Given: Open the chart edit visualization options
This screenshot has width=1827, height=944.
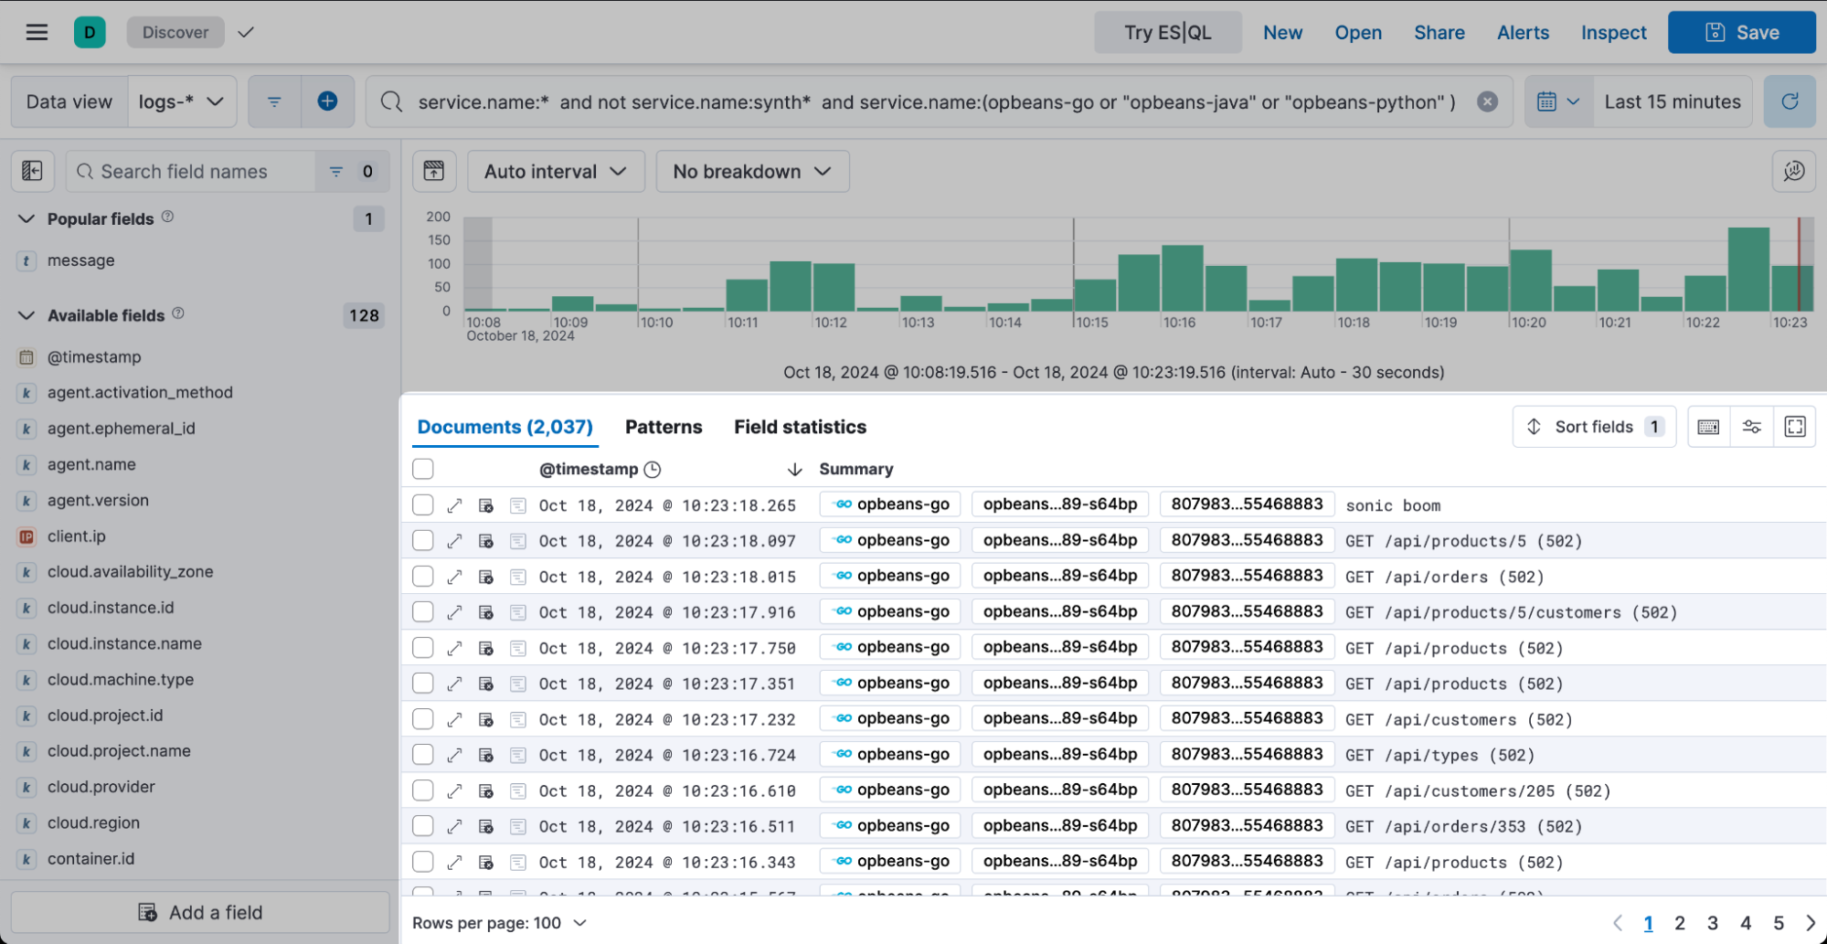Looking at the screenshot, I should coord(1793,171).
